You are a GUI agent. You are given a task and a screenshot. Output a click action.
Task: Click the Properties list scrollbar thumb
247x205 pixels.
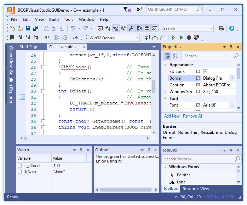(239, 73)
